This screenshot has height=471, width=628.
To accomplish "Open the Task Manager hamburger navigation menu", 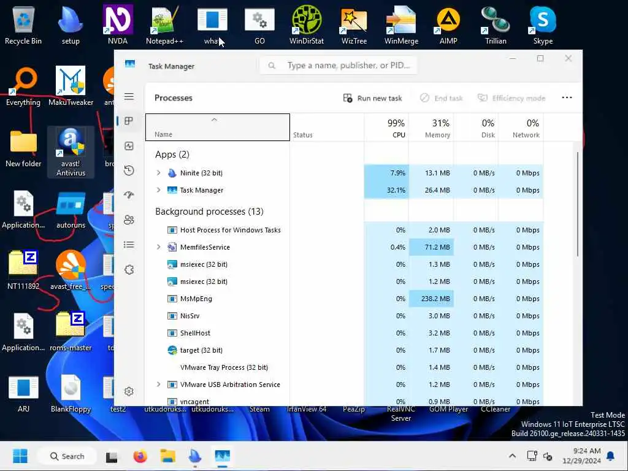I will coord(129,96).
